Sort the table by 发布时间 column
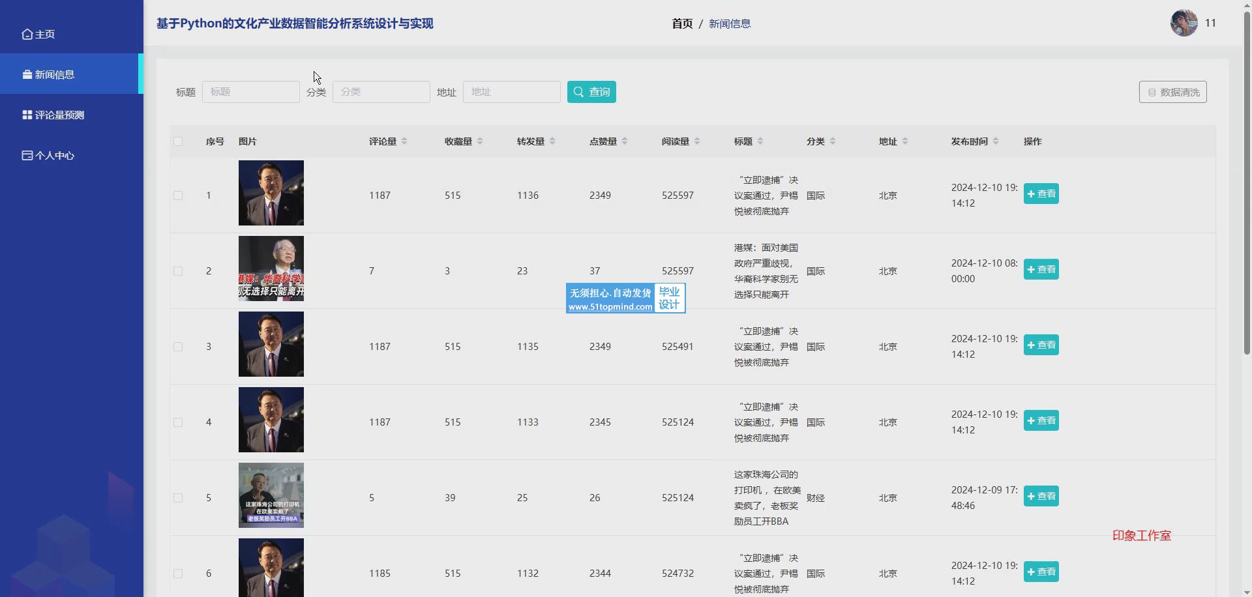The height and width of the screenshot is (597, 1252). [996, 141]
